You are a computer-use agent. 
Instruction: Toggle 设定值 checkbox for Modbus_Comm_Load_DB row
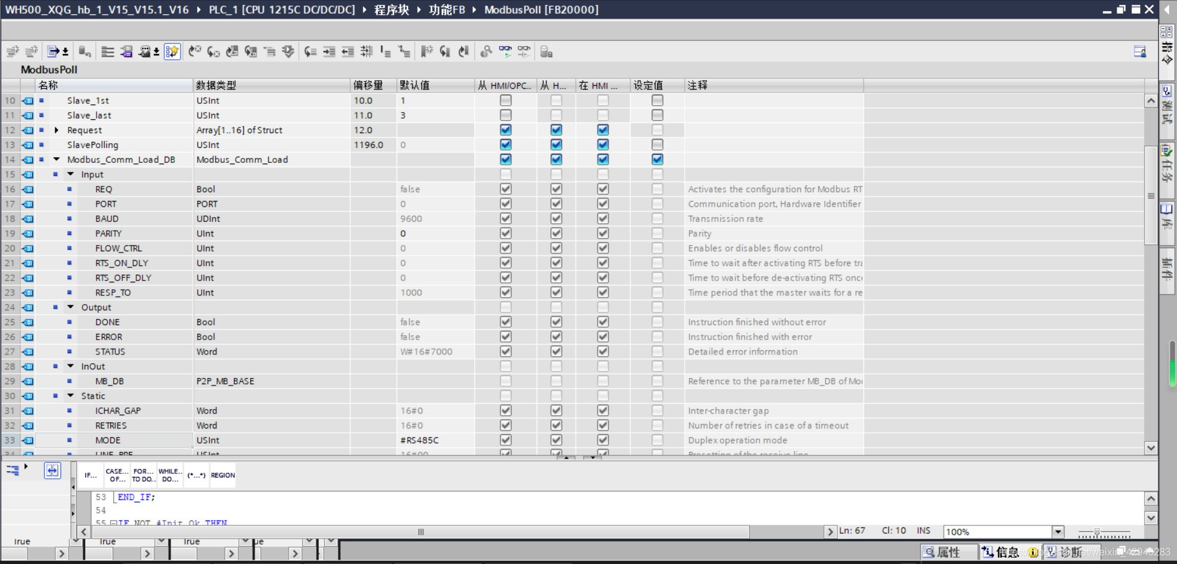(657, 159)
